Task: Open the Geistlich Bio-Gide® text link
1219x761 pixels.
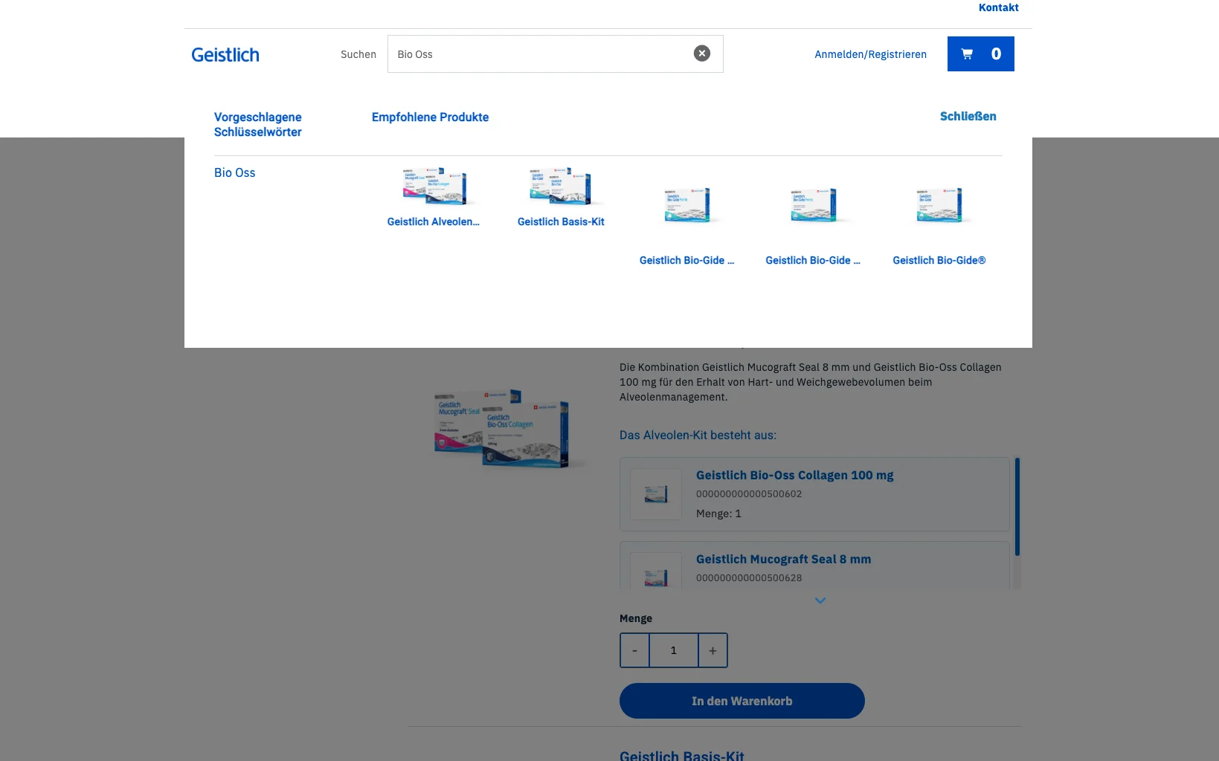Action: click(939, 260)
